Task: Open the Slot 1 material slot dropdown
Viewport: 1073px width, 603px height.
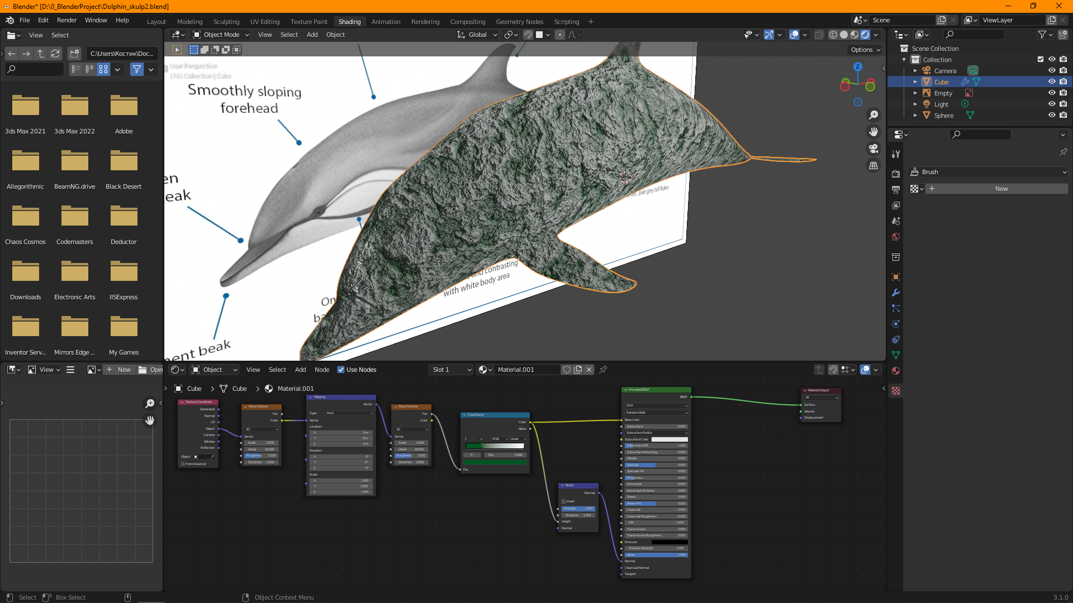Action: pos(452,370)
